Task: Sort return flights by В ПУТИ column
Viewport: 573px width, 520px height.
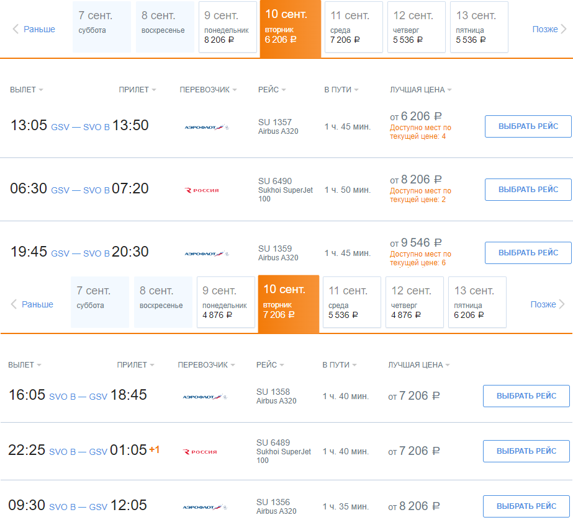Action: [340, 365]
